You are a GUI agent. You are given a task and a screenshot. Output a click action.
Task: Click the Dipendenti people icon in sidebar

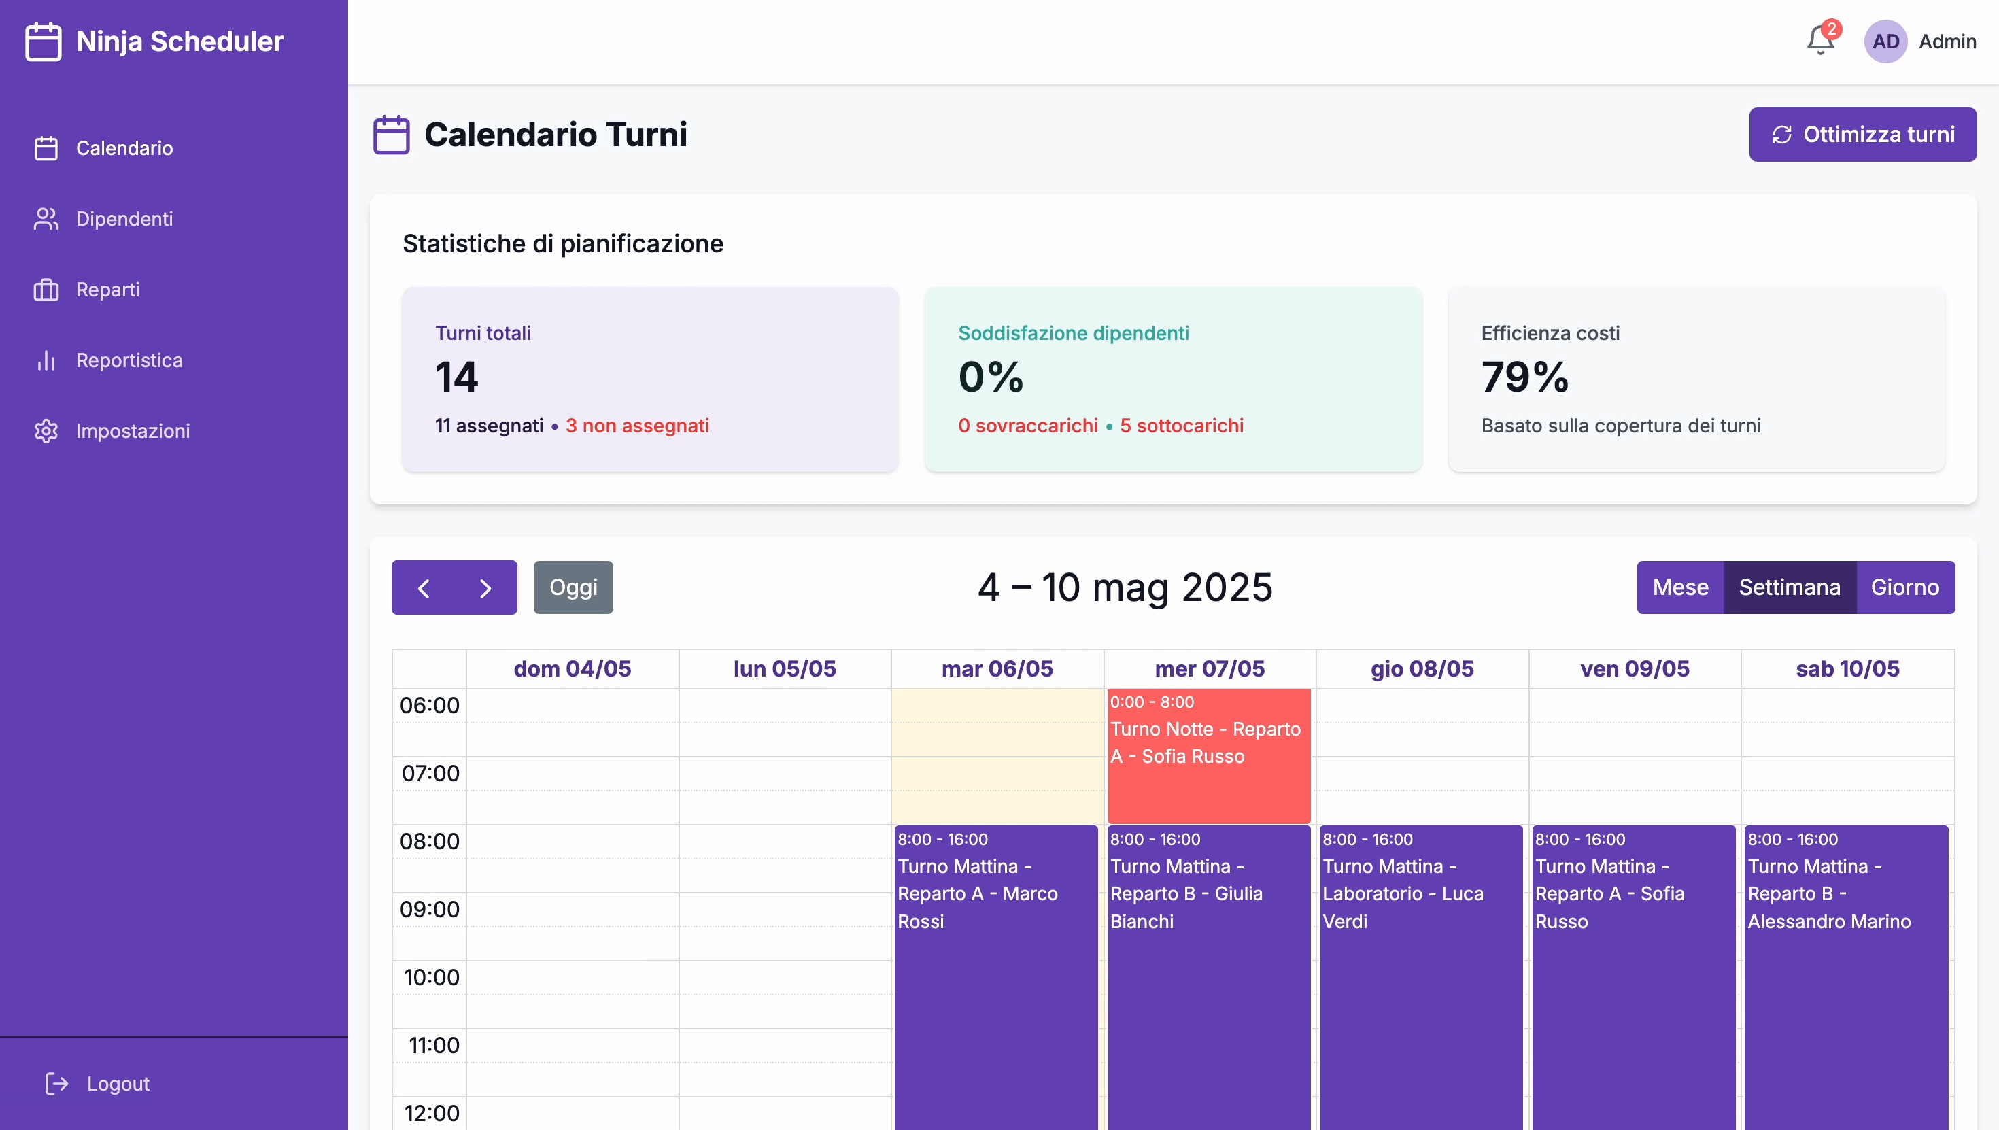coord(46,219)
